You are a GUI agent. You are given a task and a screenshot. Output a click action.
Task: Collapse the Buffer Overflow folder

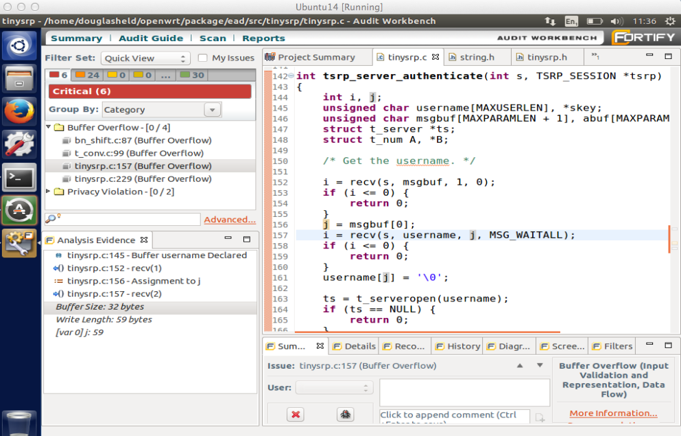49,128
